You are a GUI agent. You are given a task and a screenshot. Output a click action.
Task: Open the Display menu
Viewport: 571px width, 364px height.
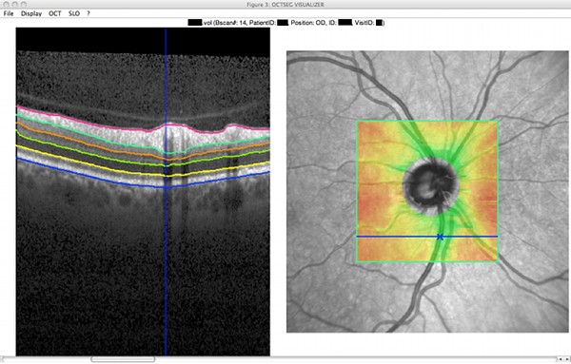31,13
